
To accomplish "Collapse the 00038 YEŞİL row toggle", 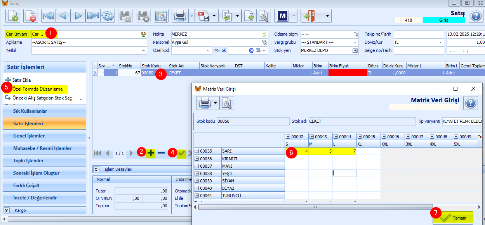I will (x=196, y=173).
